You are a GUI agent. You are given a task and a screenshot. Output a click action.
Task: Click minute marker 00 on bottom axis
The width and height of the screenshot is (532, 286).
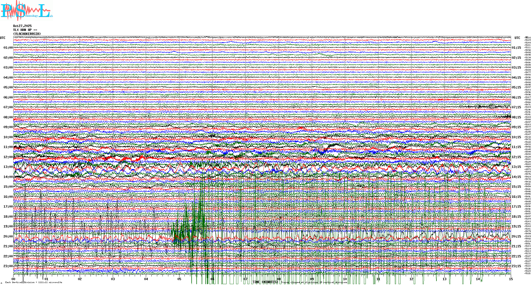13,279
